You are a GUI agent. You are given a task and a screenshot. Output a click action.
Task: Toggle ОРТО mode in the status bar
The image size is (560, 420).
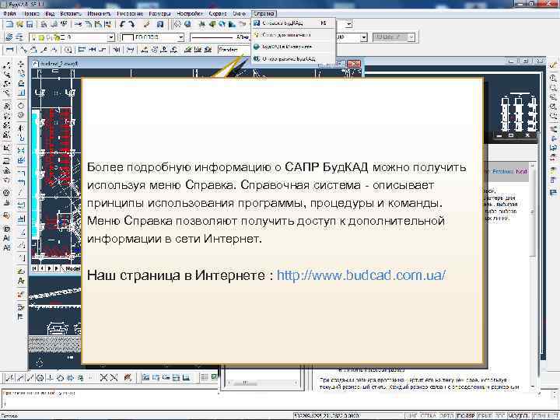click(x=446, y=415)
